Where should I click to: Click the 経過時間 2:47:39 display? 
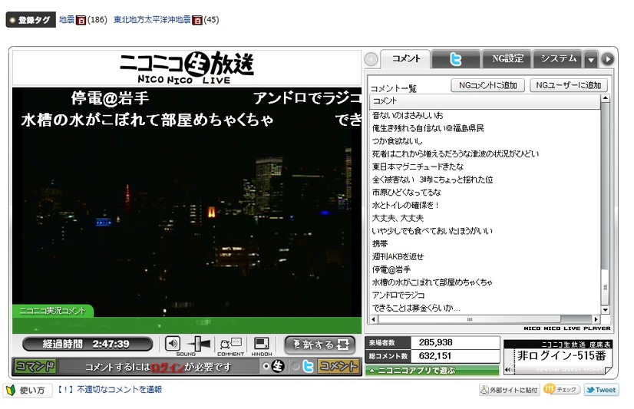click(x=88, y=345)
